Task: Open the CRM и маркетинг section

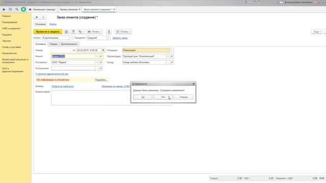Action: (x=11, y=28)
